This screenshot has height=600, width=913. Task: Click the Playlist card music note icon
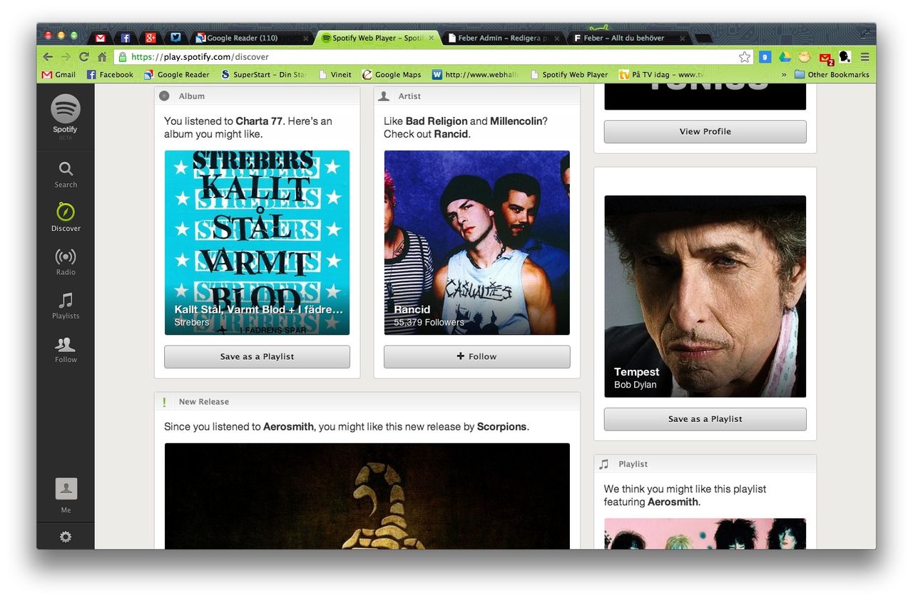(604, 464)
